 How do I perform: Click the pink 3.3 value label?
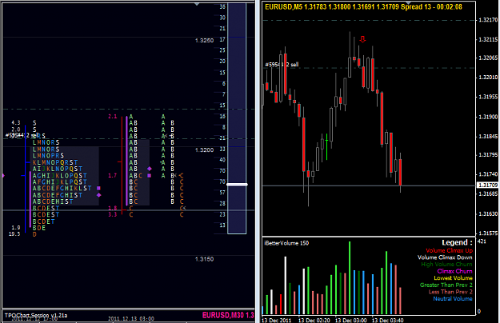pyautogui.click(x=113, y=215)
